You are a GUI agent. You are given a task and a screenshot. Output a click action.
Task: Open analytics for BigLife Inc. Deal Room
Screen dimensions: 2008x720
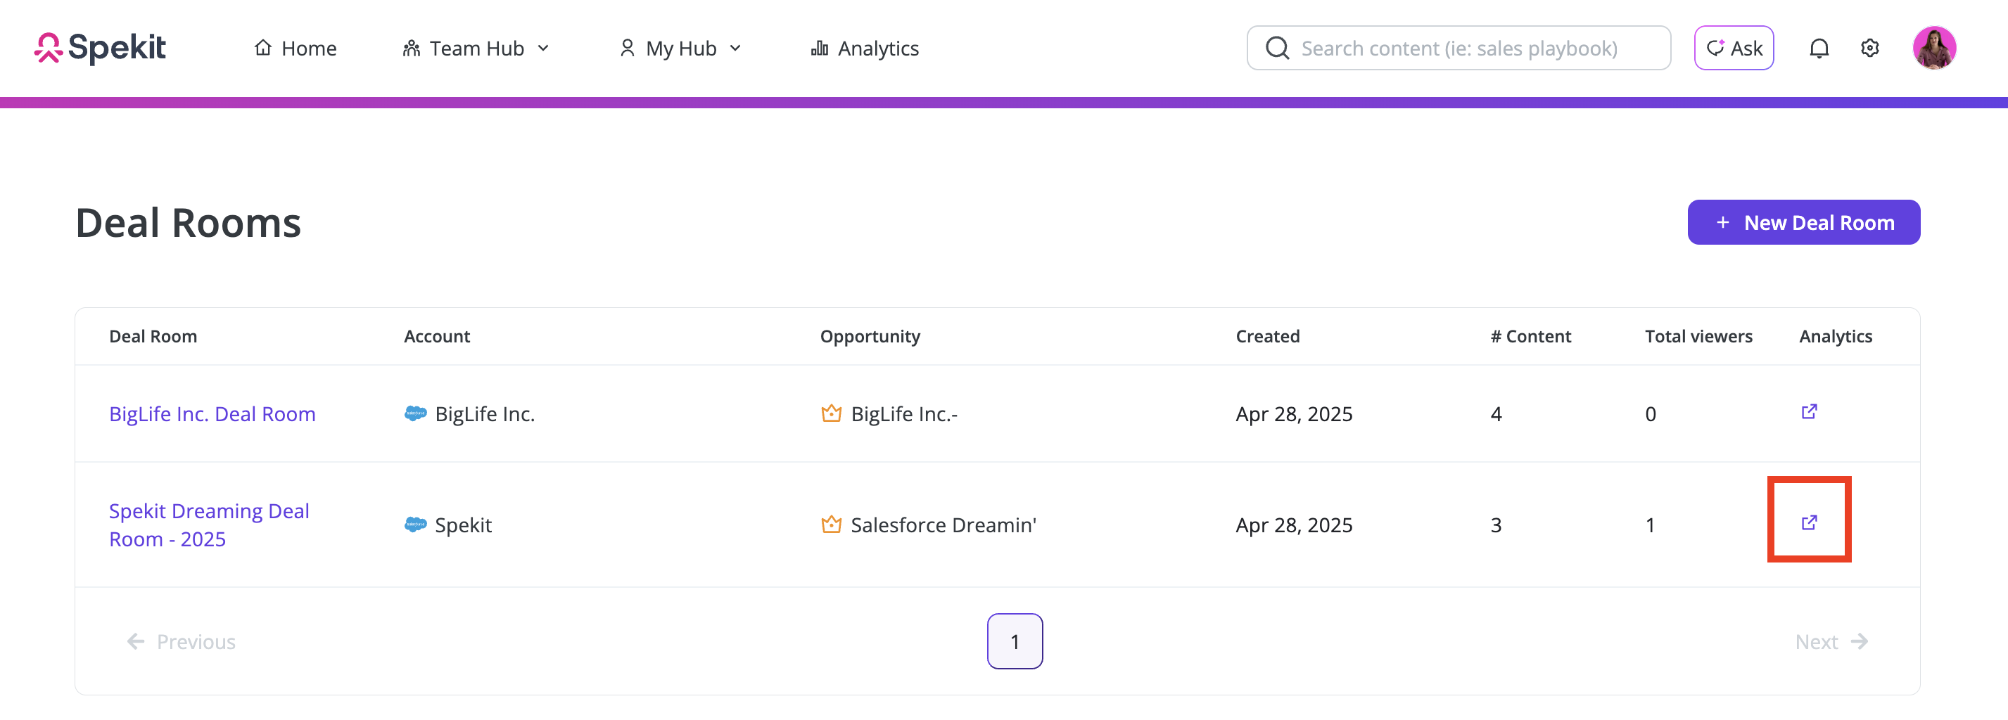coord(1808,412)
